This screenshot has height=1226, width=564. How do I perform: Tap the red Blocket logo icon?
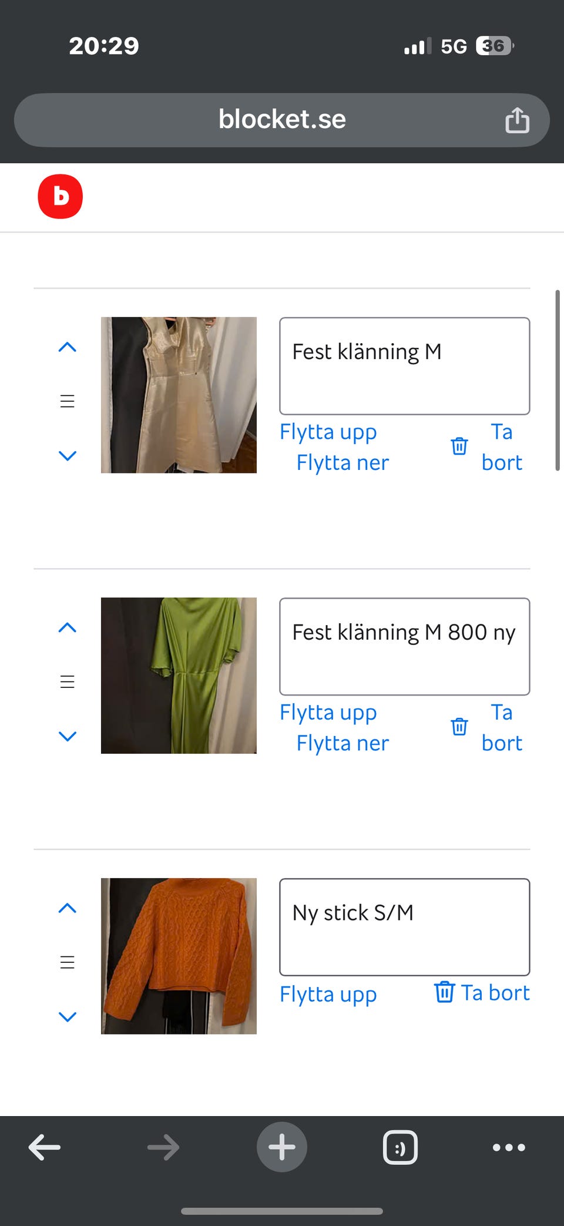[x=60, y=196]
